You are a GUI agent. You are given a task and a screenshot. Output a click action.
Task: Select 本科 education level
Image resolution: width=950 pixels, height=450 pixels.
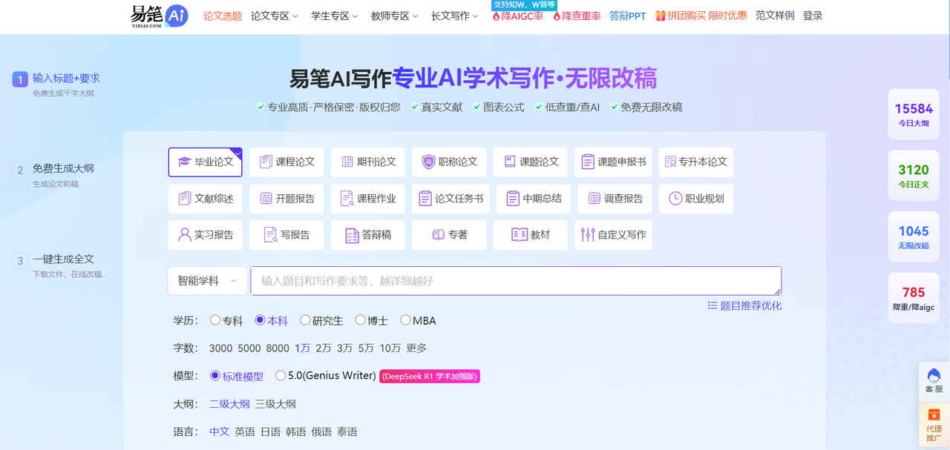point(271,321)
